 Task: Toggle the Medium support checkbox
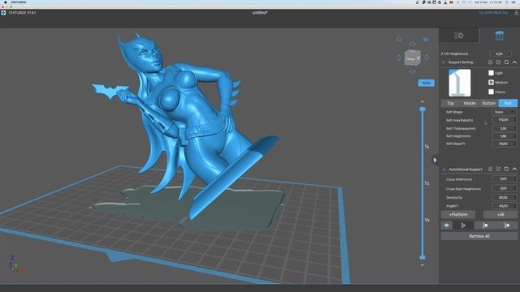(491, 82)
